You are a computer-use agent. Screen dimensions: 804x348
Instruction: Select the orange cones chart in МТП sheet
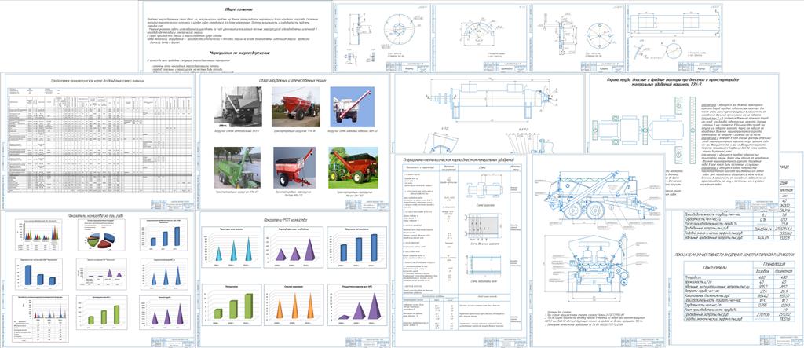tap(294, 304)
